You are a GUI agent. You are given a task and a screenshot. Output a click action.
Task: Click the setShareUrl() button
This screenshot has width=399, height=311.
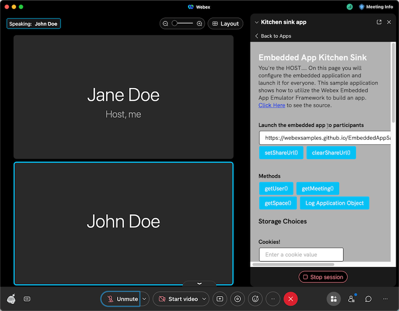(281, 153)
